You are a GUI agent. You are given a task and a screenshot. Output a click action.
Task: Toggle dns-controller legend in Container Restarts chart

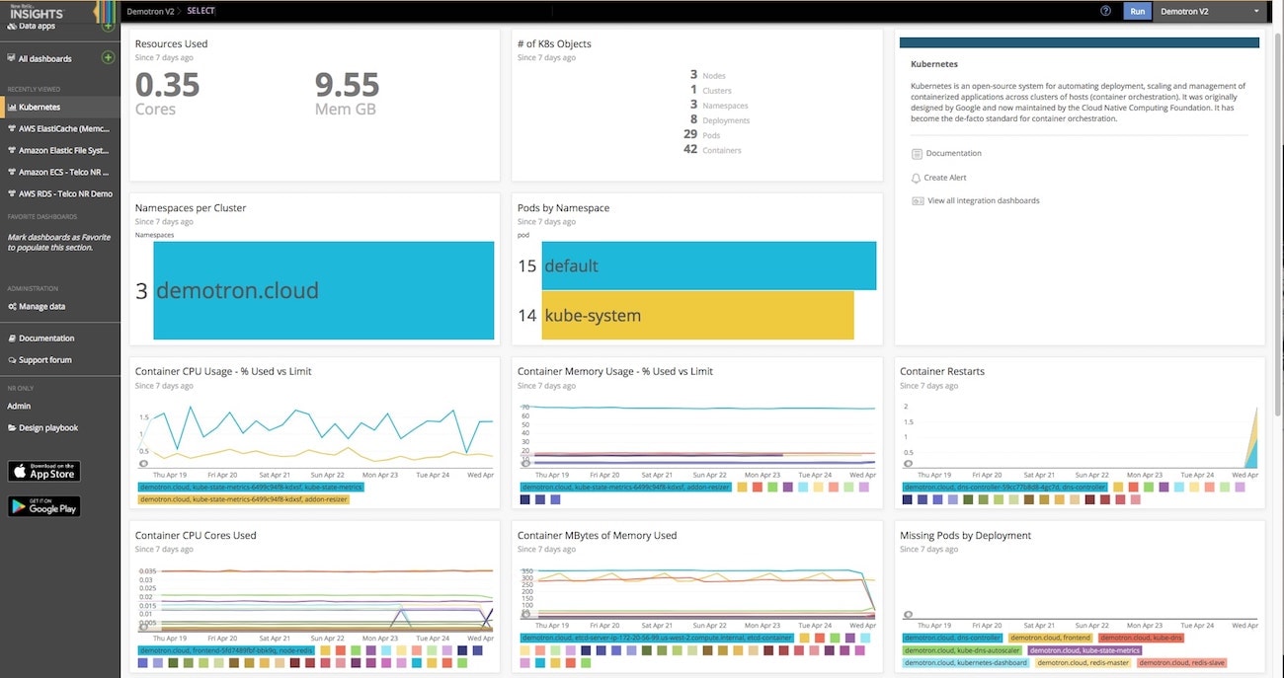click(1004, 487)
